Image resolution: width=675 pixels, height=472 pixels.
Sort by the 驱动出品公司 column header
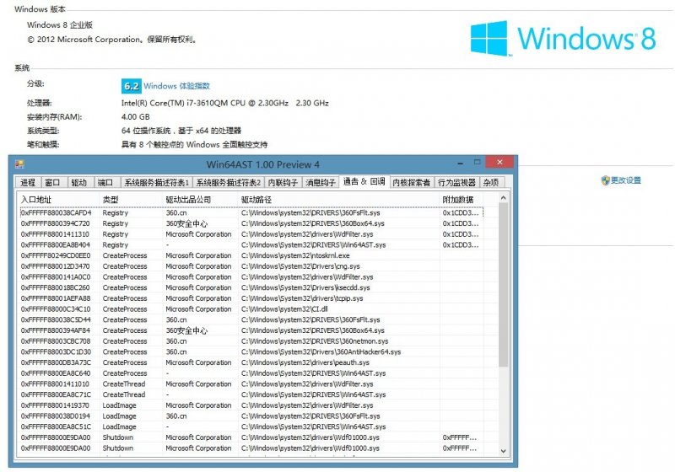(x=200, y=200)
